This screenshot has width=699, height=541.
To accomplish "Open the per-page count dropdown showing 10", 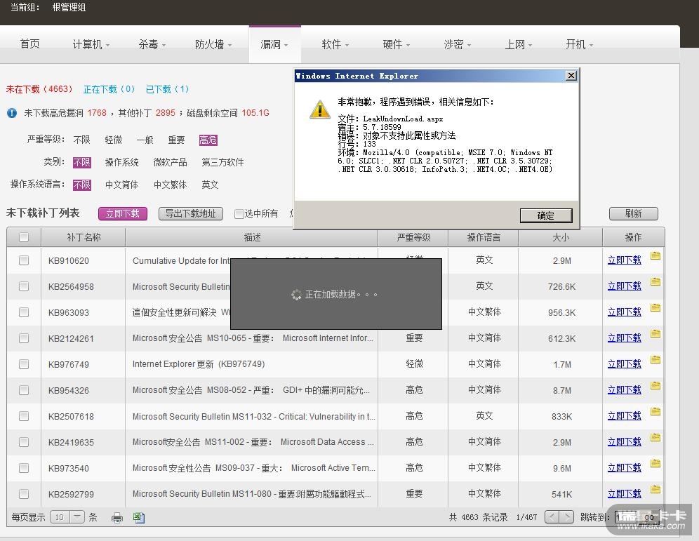I will (x=67, y=517).
